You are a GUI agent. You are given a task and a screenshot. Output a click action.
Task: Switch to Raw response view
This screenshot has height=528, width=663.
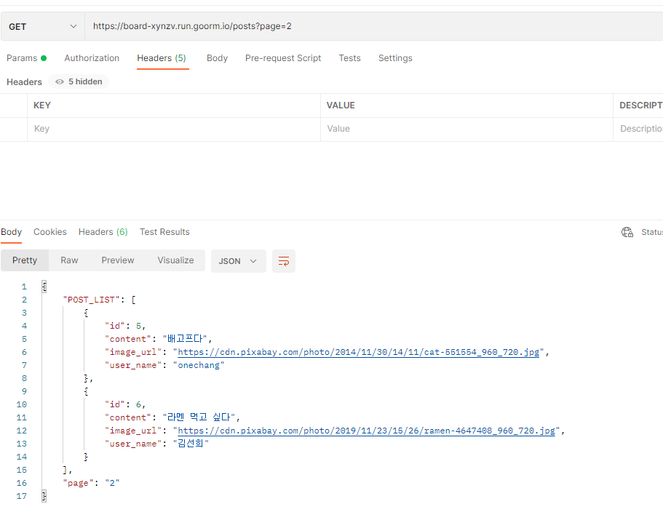click(x=69, y=260)
